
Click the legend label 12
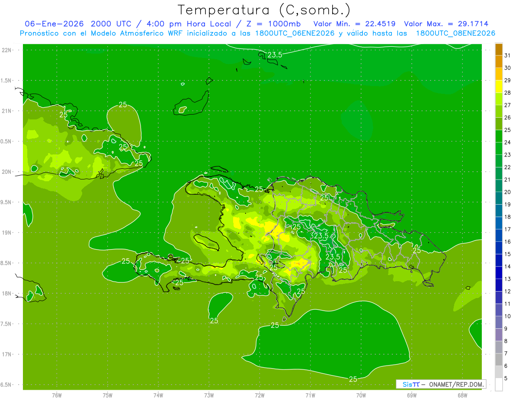point(507,291)
